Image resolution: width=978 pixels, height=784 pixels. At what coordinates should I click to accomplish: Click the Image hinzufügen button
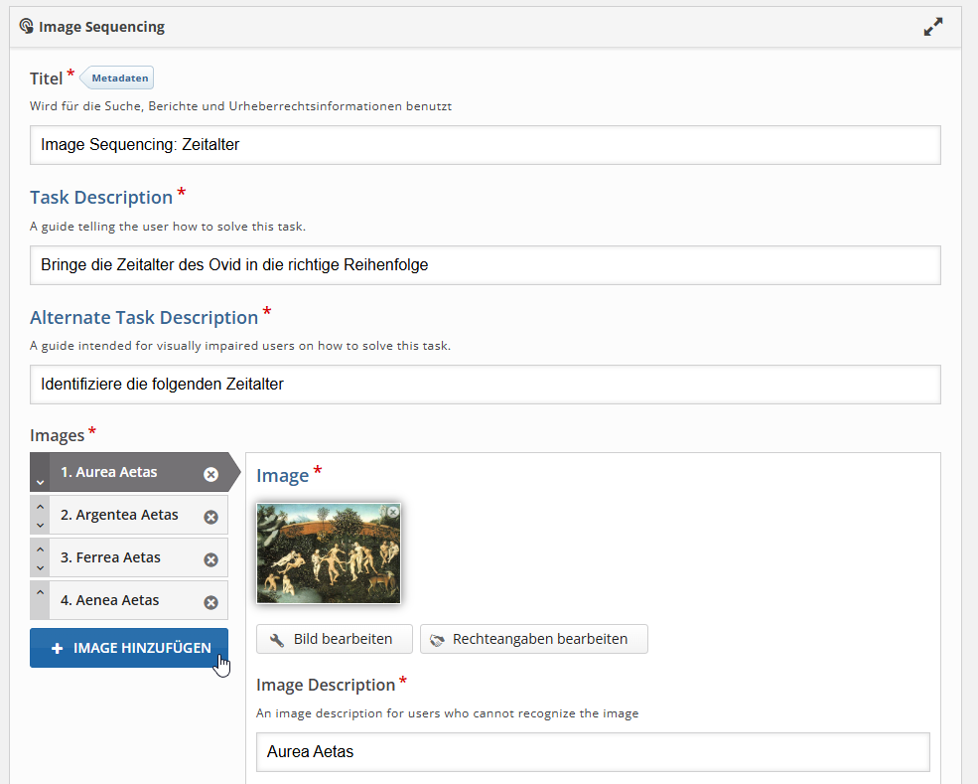tap(129, 648)
